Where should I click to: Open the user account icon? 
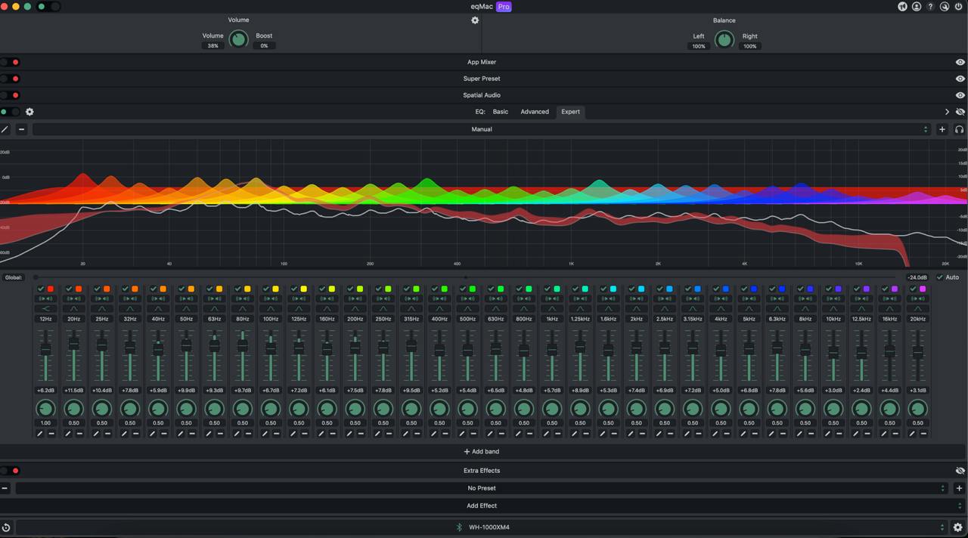(x=917, y=7)
